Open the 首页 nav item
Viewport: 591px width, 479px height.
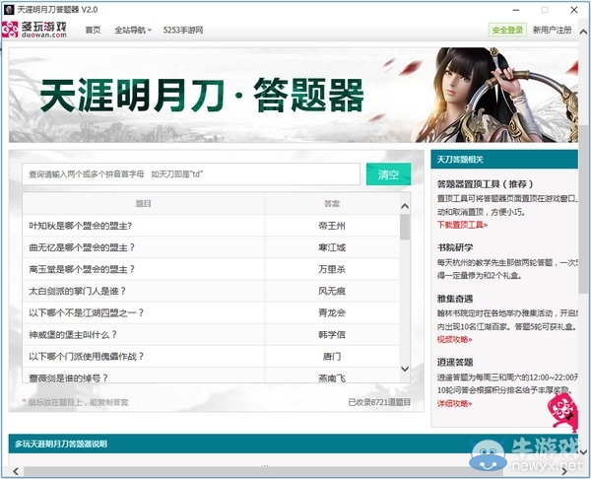pyautogui.click(x=93, y=31)
